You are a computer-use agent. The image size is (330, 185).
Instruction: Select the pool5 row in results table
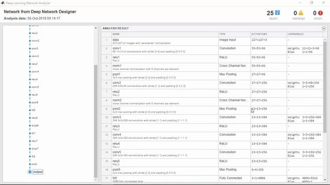212,171
